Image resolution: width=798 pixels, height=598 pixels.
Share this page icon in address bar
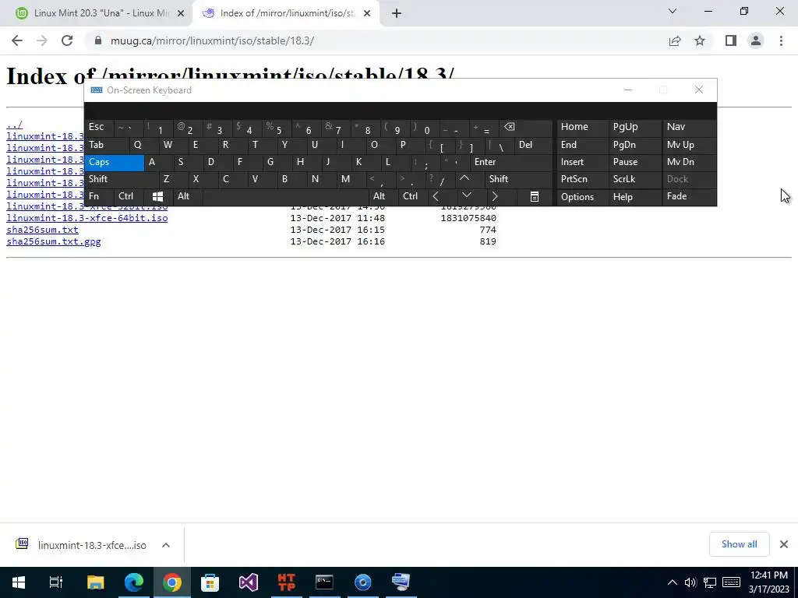[675, 40]
